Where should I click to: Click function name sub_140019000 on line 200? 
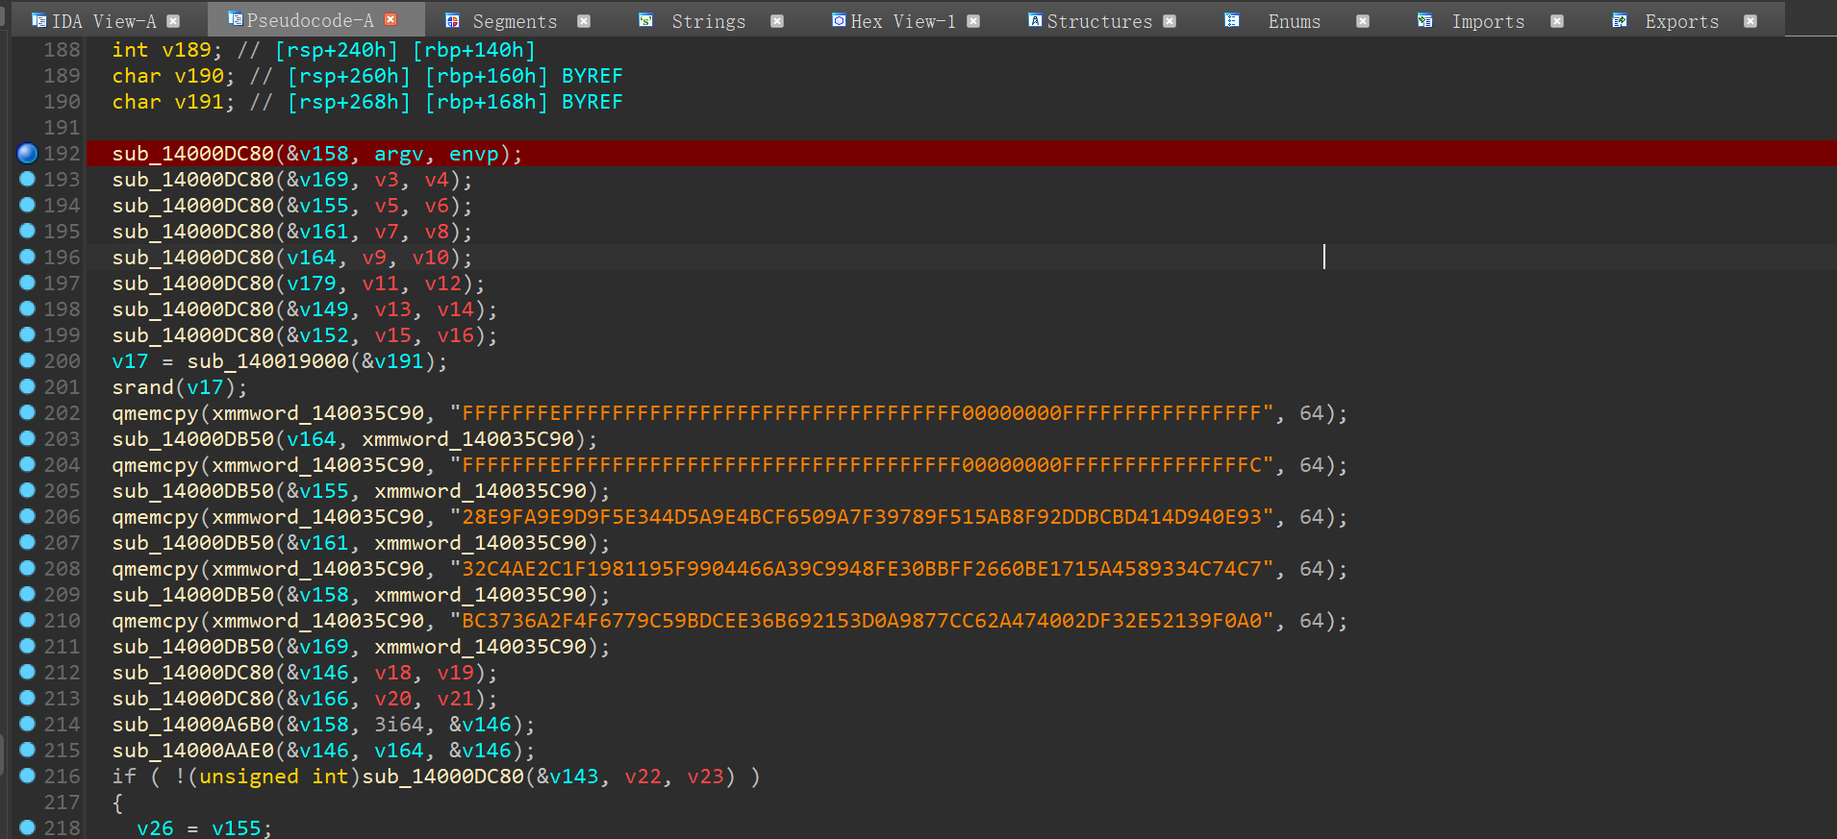(267, 361)
